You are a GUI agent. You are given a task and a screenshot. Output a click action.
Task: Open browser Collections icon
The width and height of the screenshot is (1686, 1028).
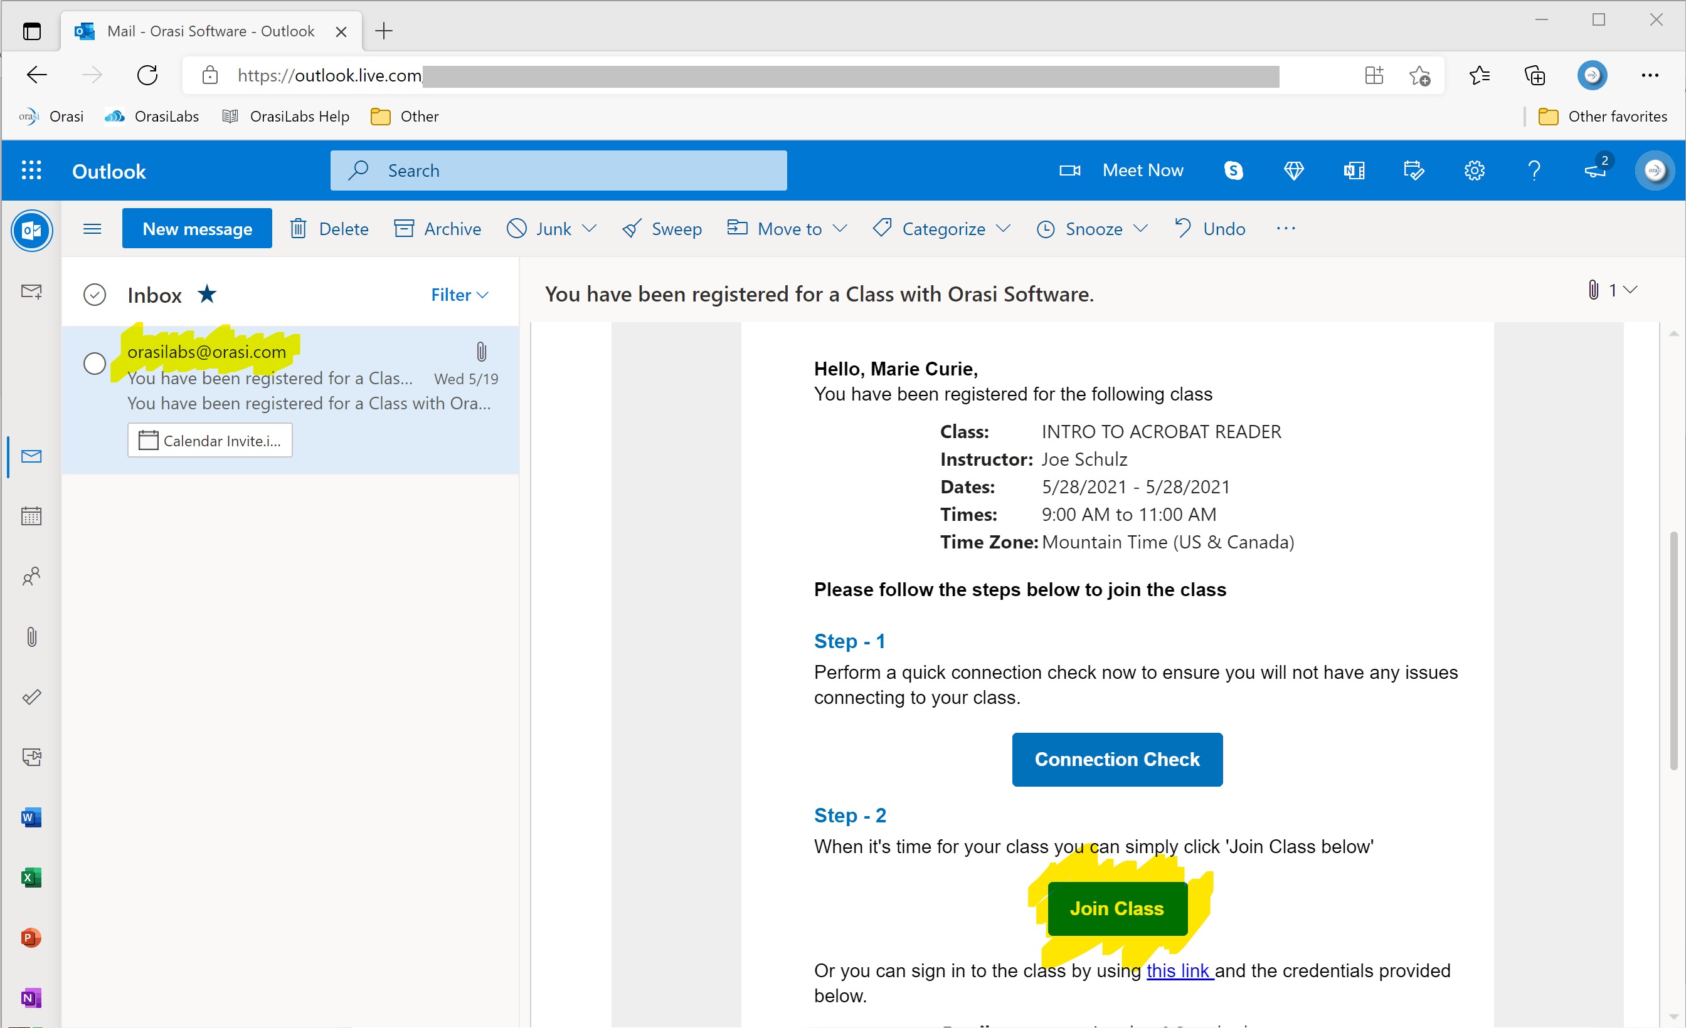(x=1535, y=75)
